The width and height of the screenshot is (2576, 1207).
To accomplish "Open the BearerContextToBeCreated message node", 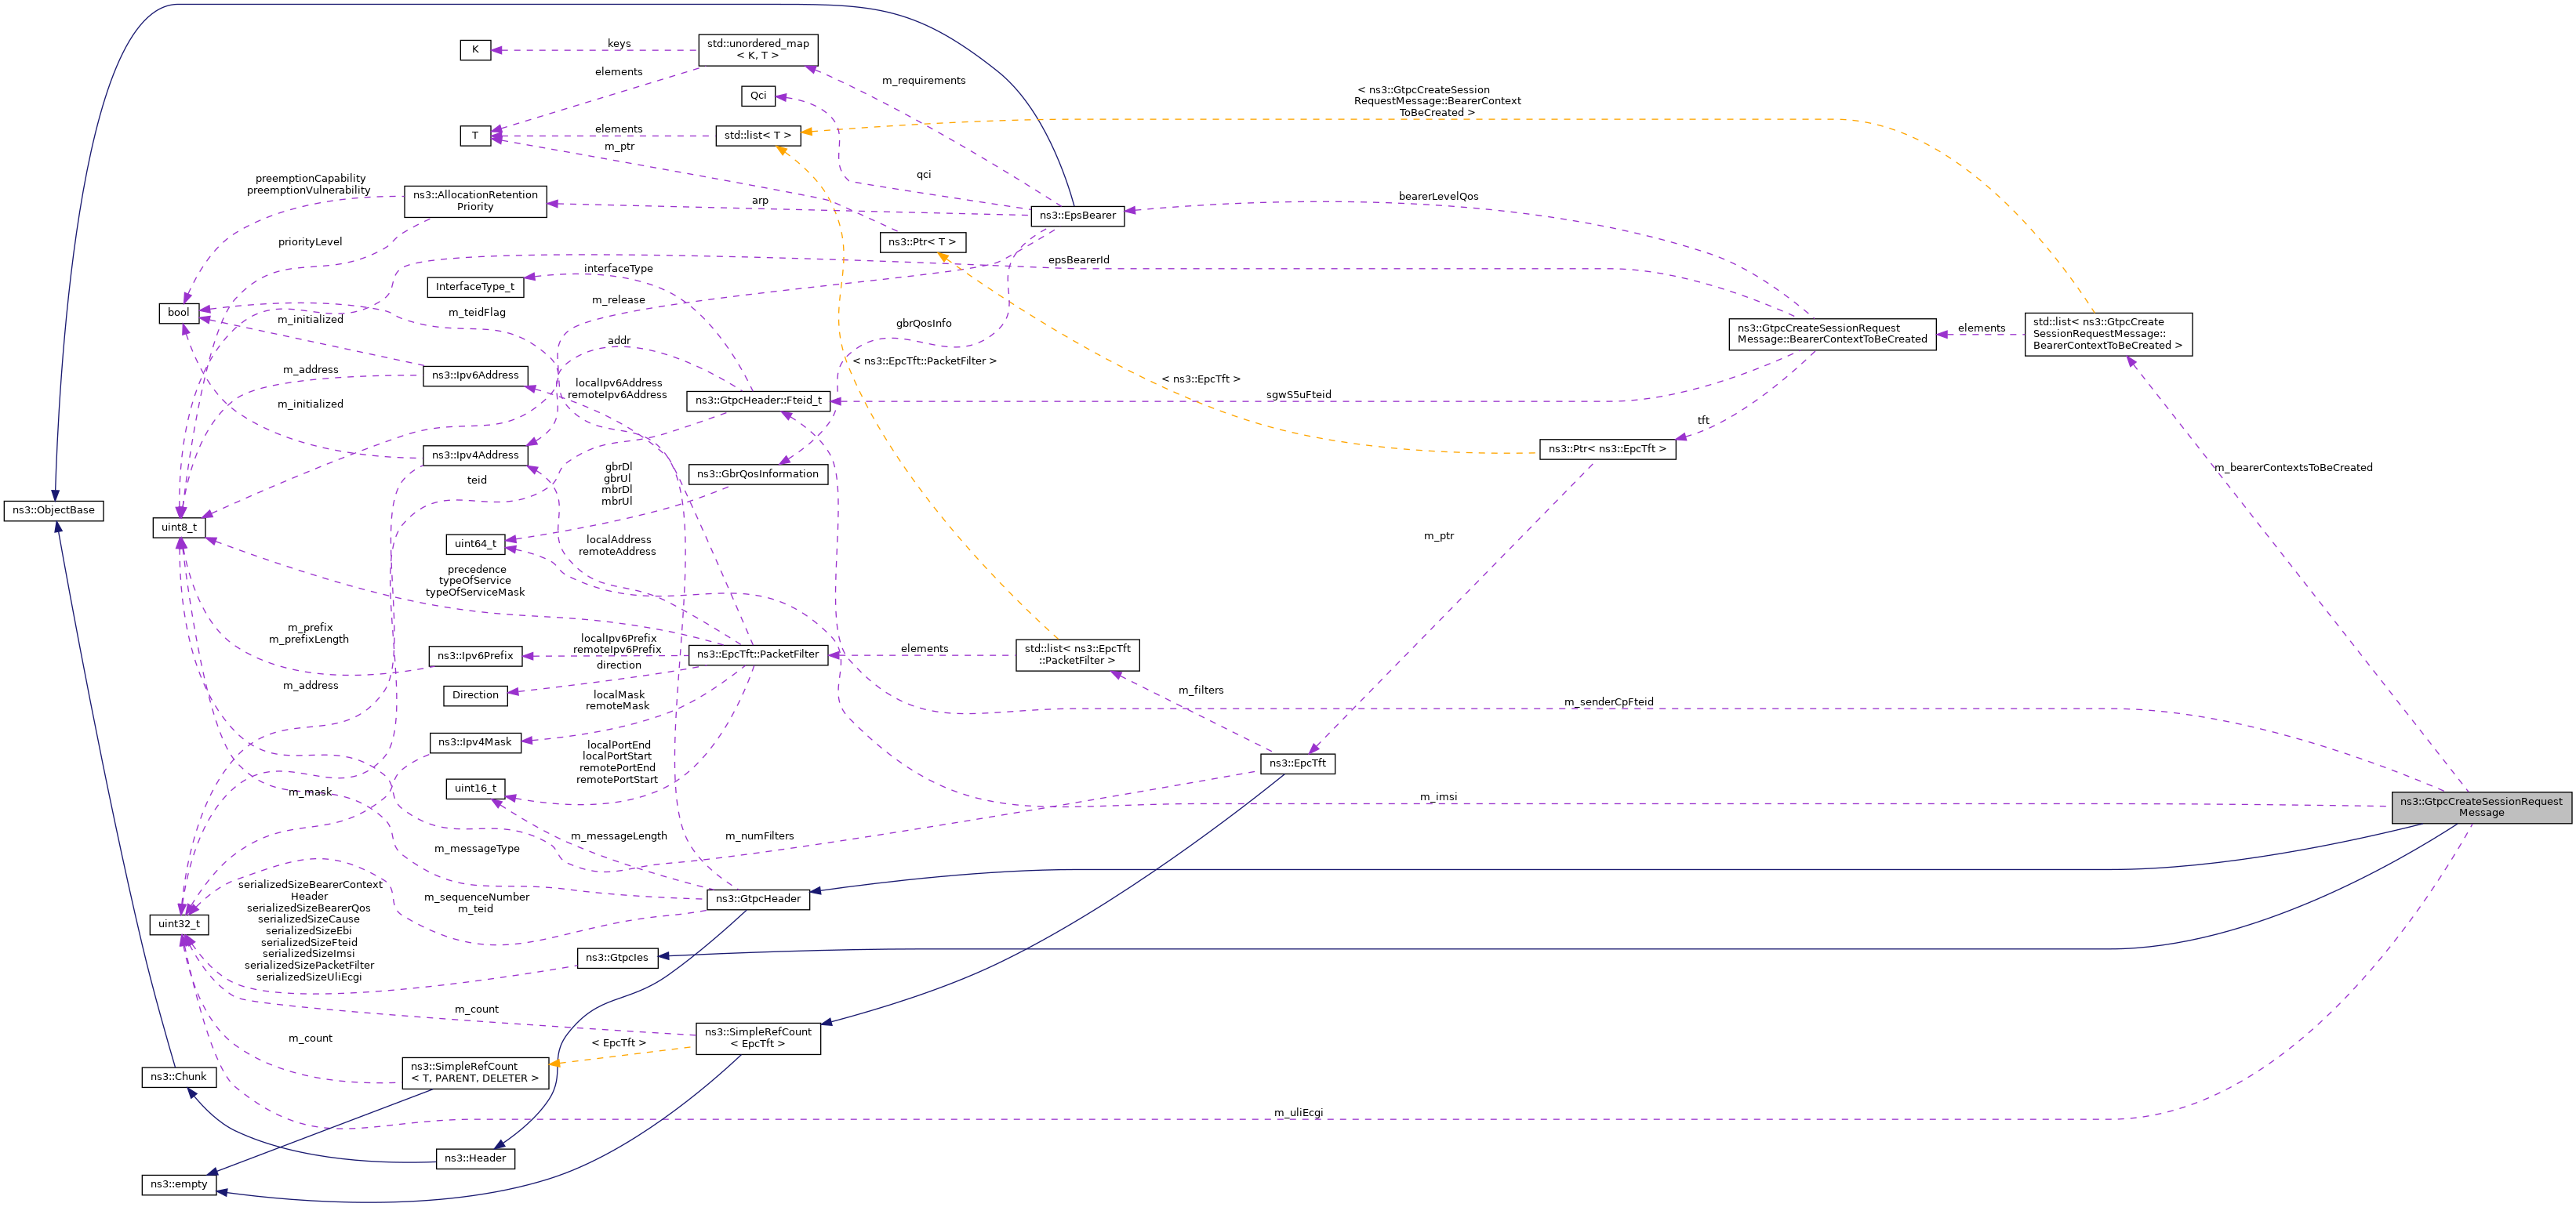I will [1832, 334].
